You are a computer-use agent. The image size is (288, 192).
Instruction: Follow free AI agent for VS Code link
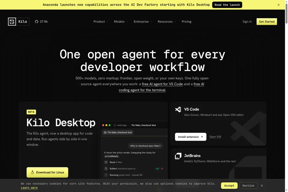click(x=162, y=84)
